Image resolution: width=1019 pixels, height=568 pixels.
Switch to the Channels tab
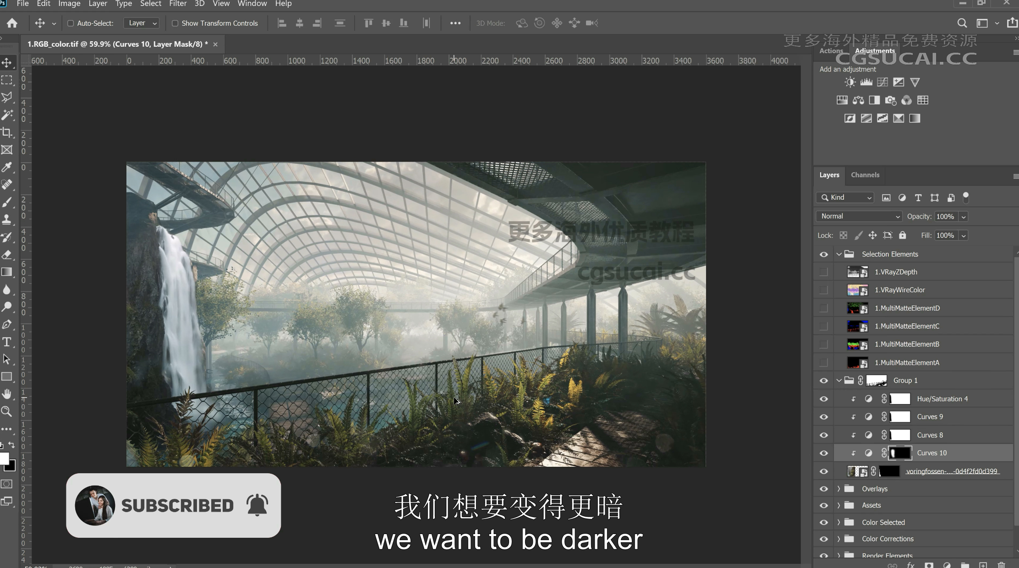(x=865, y=175)
